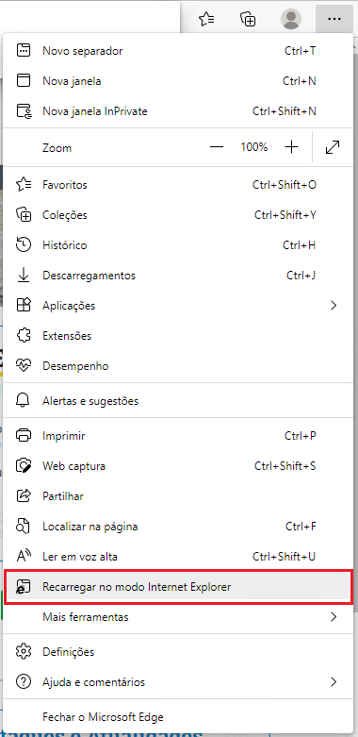Decrease zoom with the minus button
Screen dimensions: 358x737
pos(217,147)
